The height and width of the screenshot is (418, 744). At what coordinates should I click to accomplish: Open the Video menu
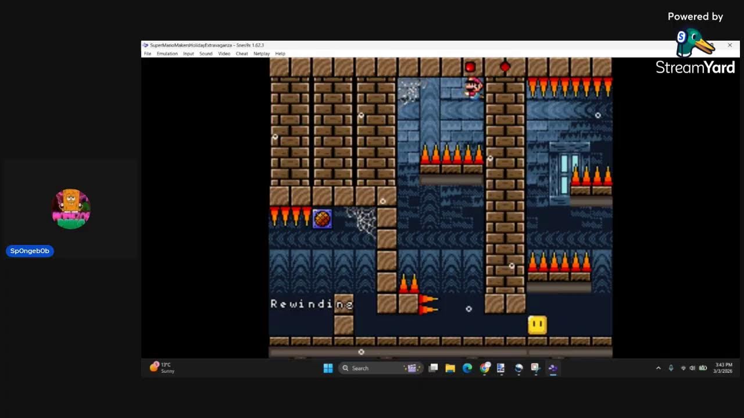coord(224,53)
